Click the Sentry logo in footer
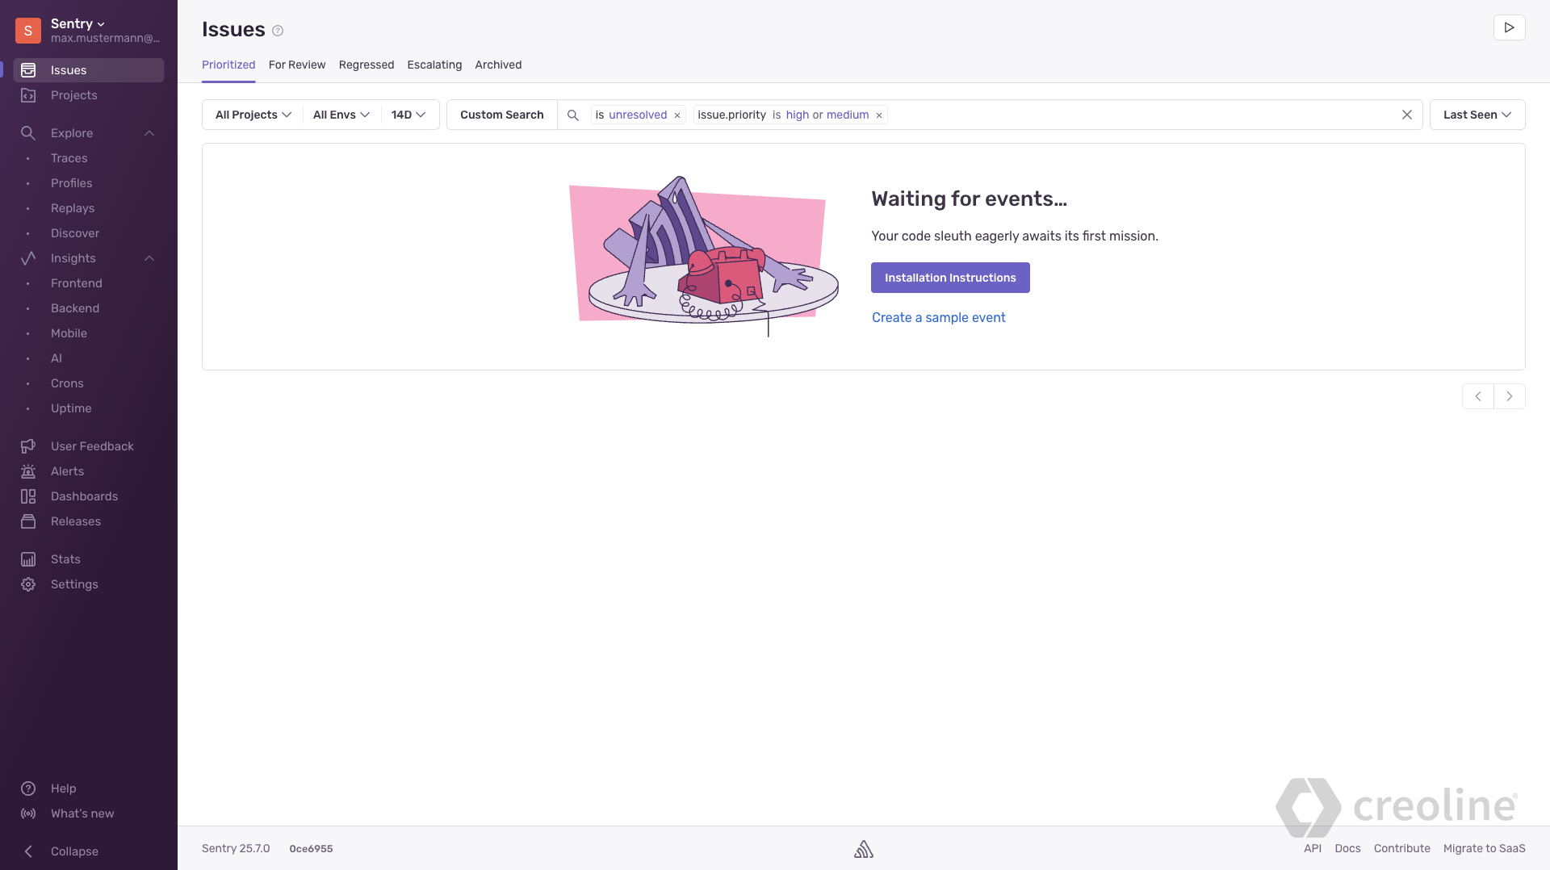 [864, 849]
